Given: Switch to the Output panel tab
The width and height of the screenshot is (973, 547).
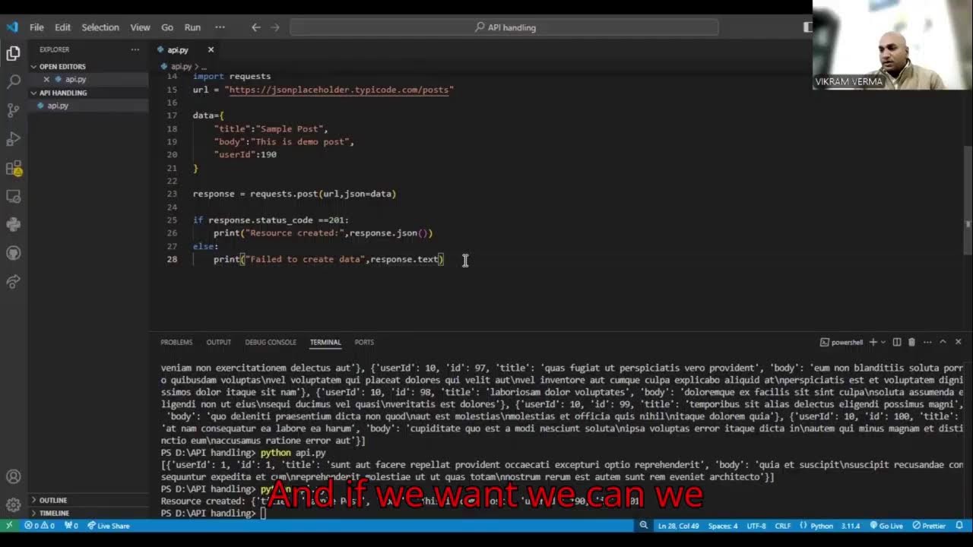Looking at the screenshot, I should [x=218, y=342].
